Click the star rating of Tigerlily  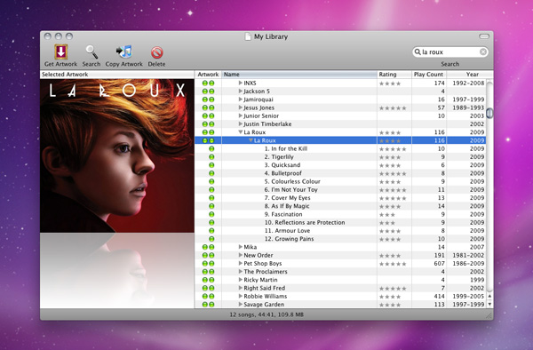tap(390, 157)
